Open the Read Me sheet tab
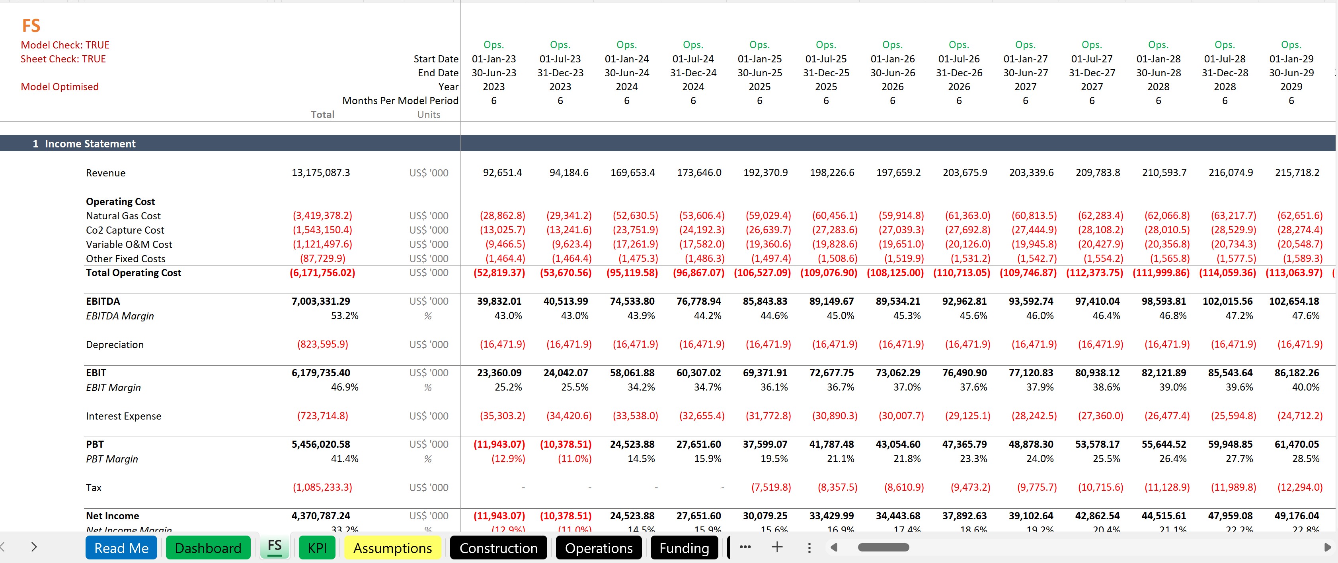 121,548
